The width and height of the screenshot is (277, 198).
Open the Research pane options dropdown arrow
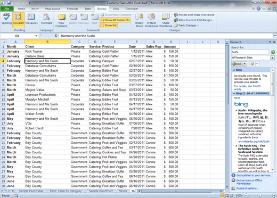[x=270, y=42]
